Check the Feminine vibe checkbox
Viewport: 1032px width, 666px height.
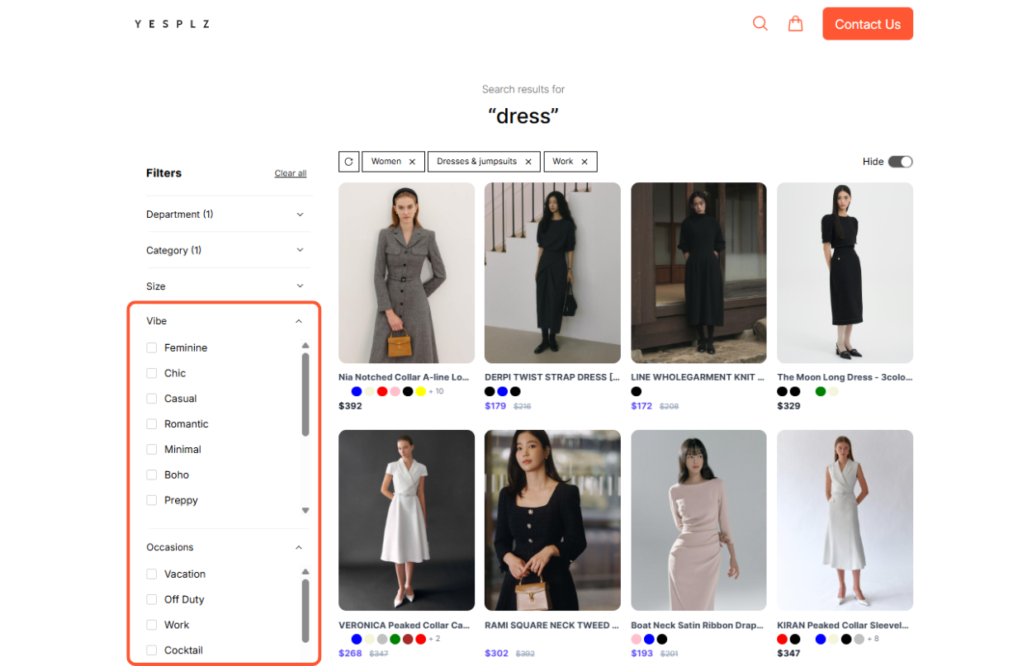[151, 347]
